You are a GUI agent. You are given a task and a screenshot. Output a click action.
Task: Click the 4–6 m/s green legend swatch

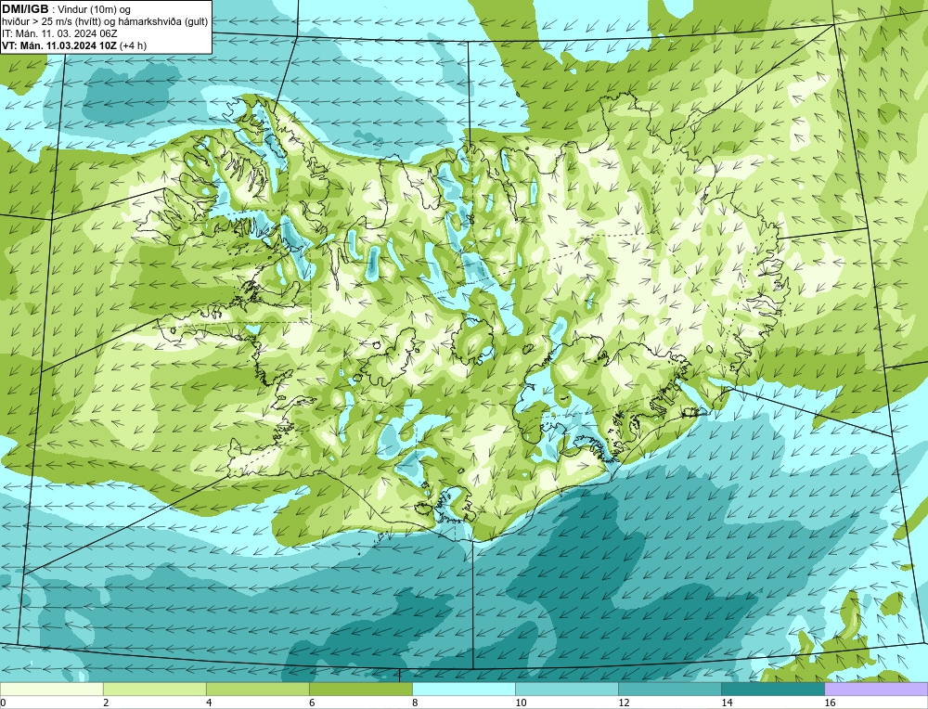(257, 689)
